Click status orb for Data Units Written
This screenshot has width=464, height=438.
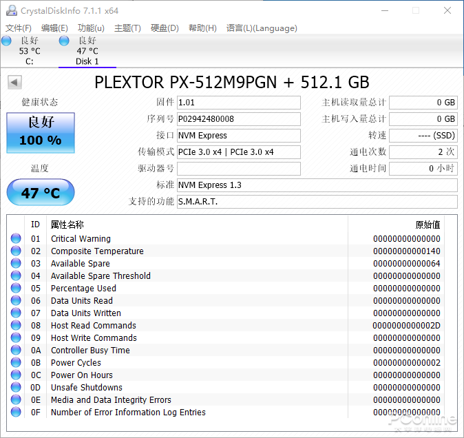point(16,313)
